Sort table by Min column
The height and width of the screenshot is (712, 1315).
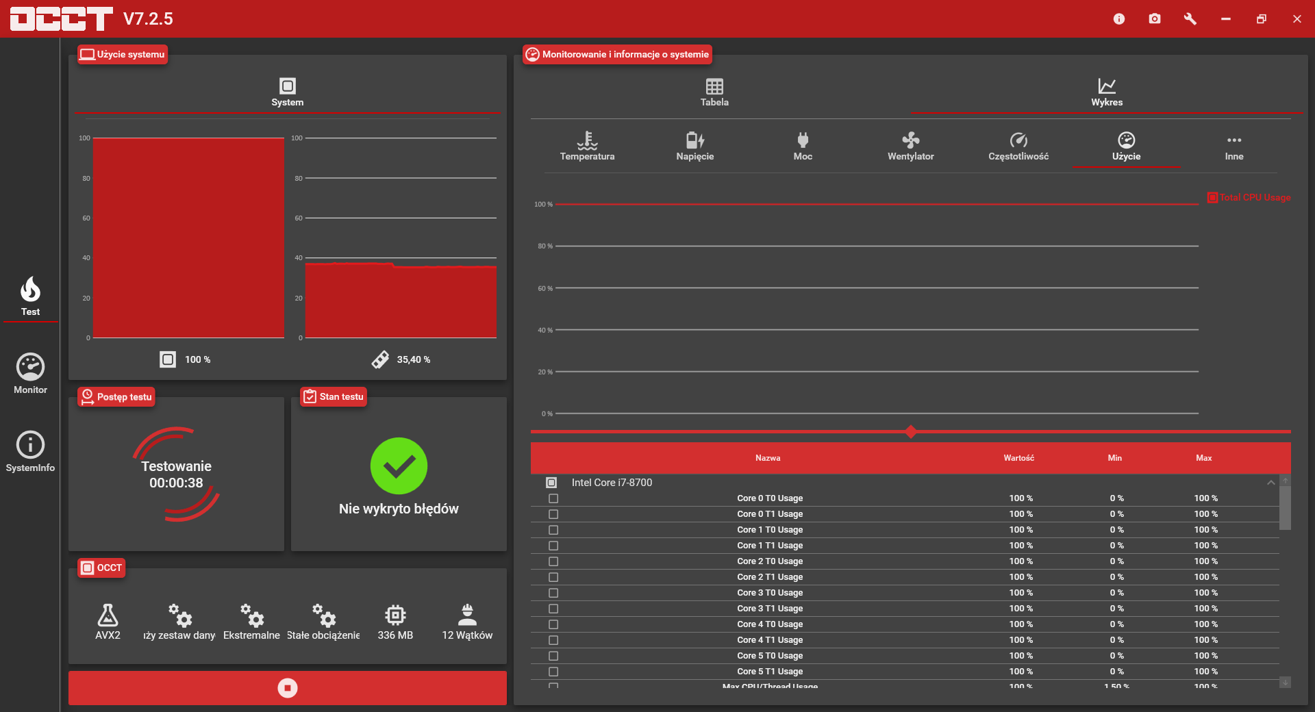pyautogui.click(x=1115, y=458)
